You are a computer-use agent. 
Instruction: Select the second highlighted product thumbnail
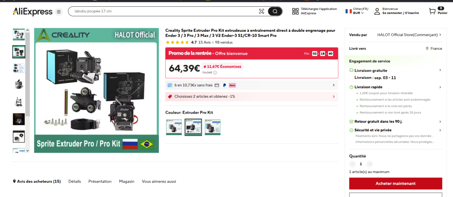pos(19,52)
